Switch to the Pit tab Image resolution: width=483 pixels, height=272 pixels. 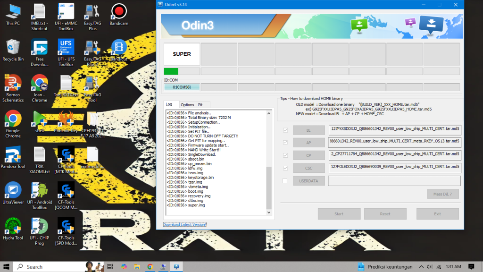(200, 105)
